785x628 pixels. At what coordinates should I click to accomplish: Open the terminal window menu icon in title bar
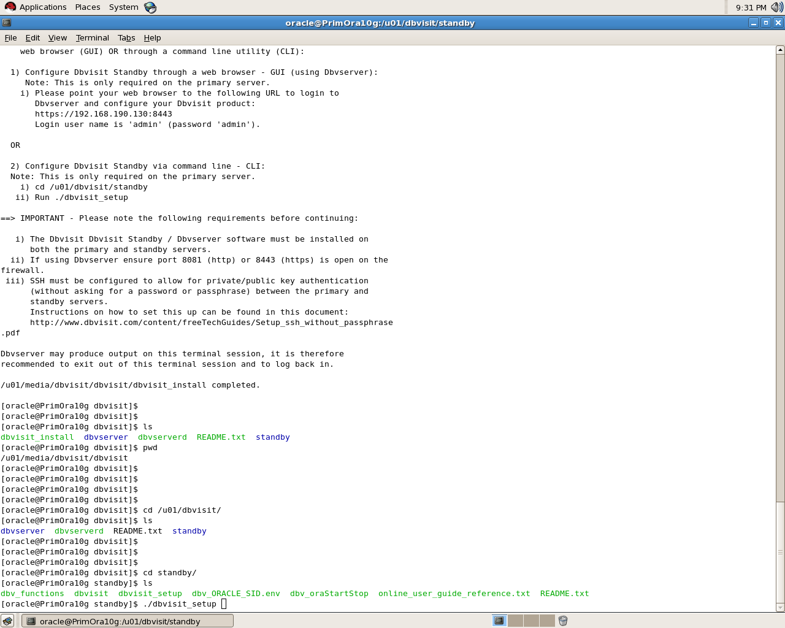tap(7, 23)
